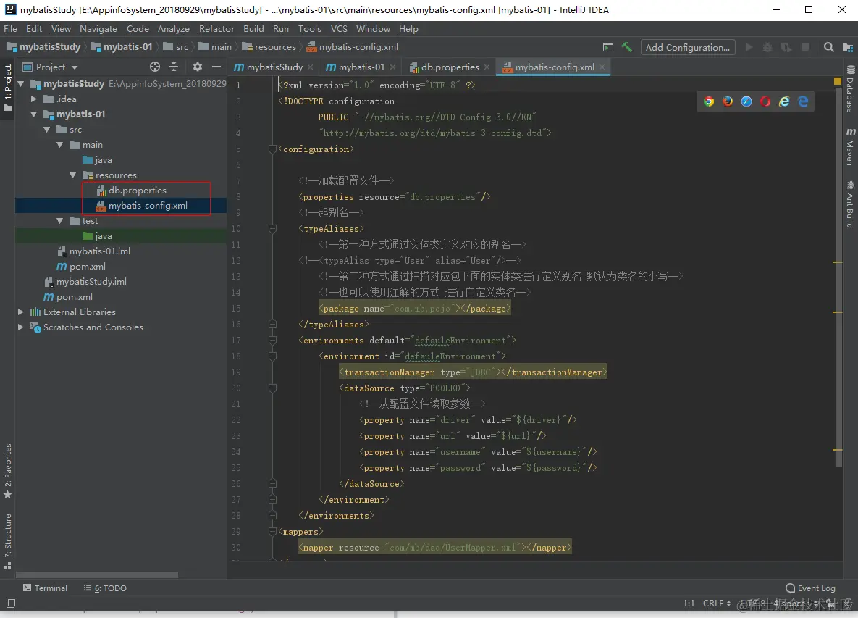Toggle the Maven side panel
The height and width of the screenshot is (618, 858).
pyautogui.click(x=850, y=147)
